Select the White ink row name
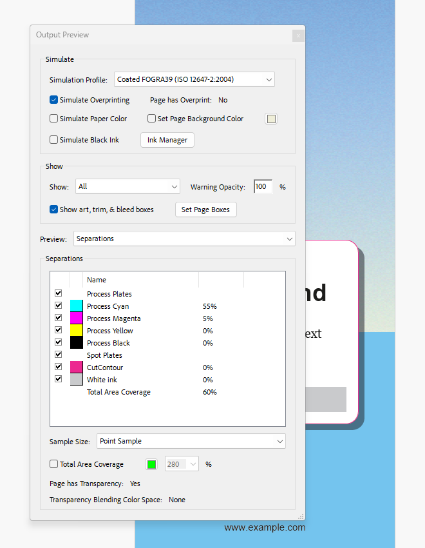Screen dimensions: 425x548 click(102, 380)
